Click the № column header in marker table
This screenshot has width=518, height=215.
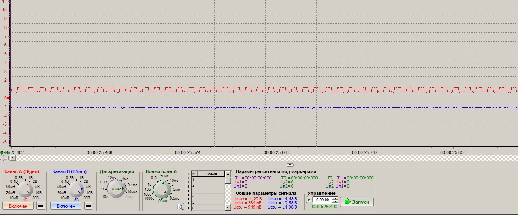coord(194,174)
